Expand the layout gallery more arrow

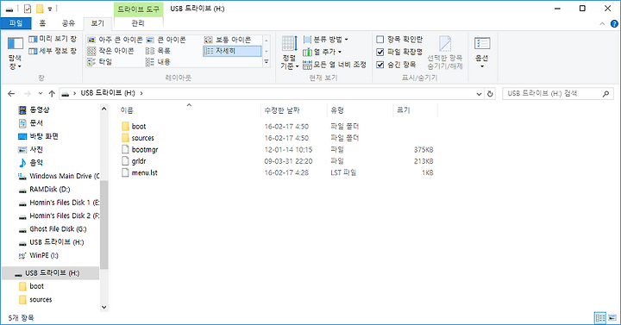[x=267, y=62]
